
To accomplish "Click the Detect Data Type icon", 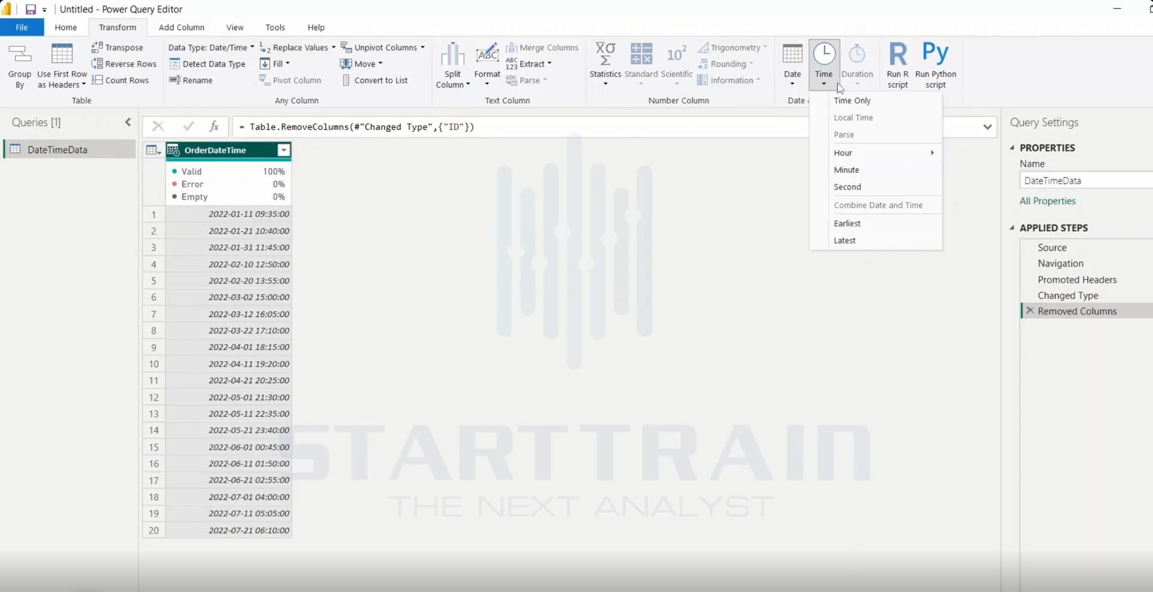I will pos(175,64).
